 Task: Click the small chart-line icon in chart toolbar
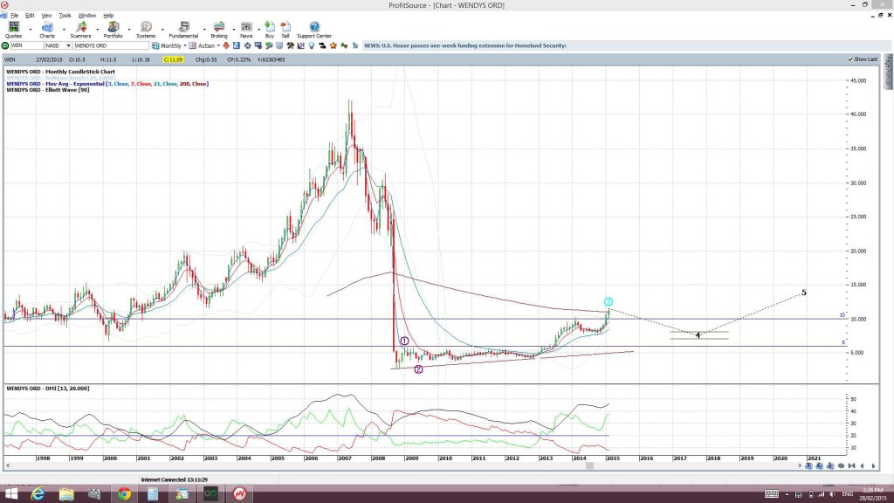click(x=301, y=45)
